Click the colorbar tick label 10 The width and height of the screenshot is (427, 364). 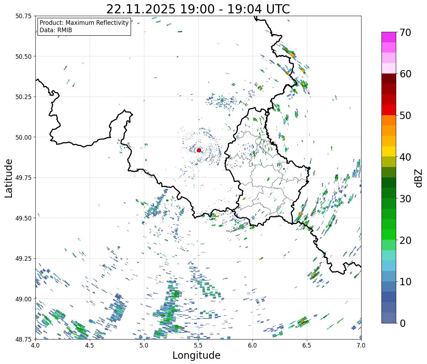(x=405, y=282)
